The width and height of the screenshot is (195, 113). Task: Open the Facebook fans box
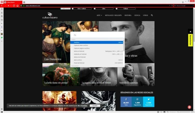click(126, 102)
